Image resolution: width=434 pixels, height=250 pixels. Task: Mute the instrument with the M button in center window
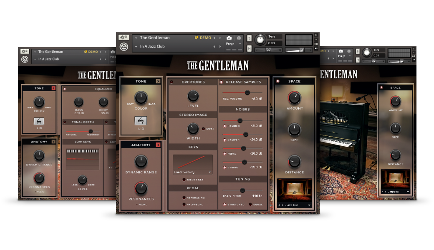click(249, 49)
